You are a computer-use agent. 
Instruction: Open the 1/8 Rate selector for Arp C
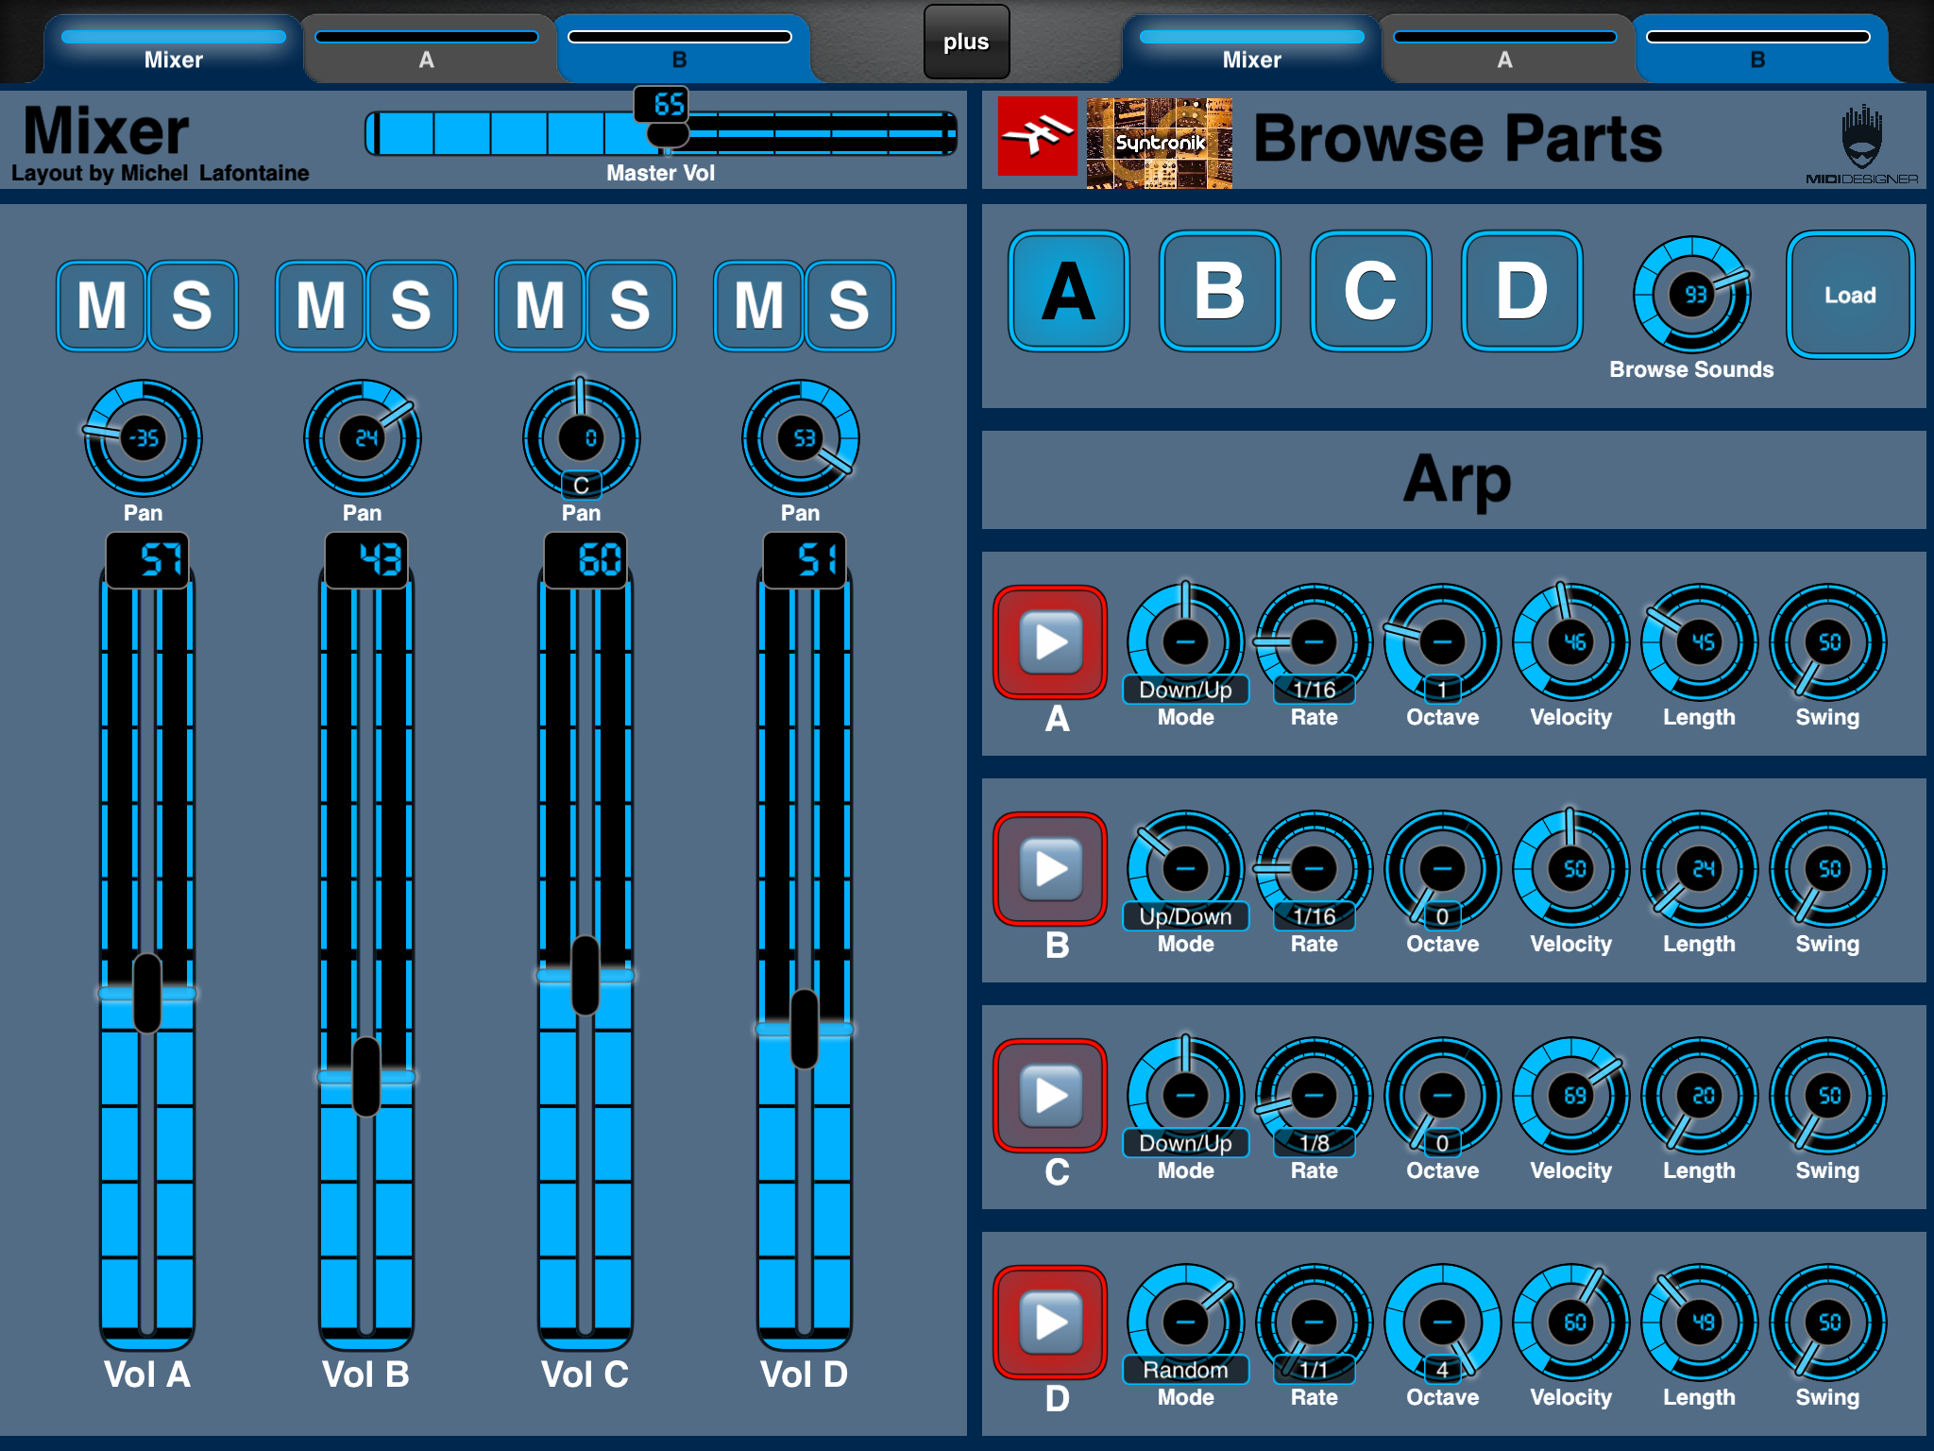pyautogui.click(x=1314, y=1143)
